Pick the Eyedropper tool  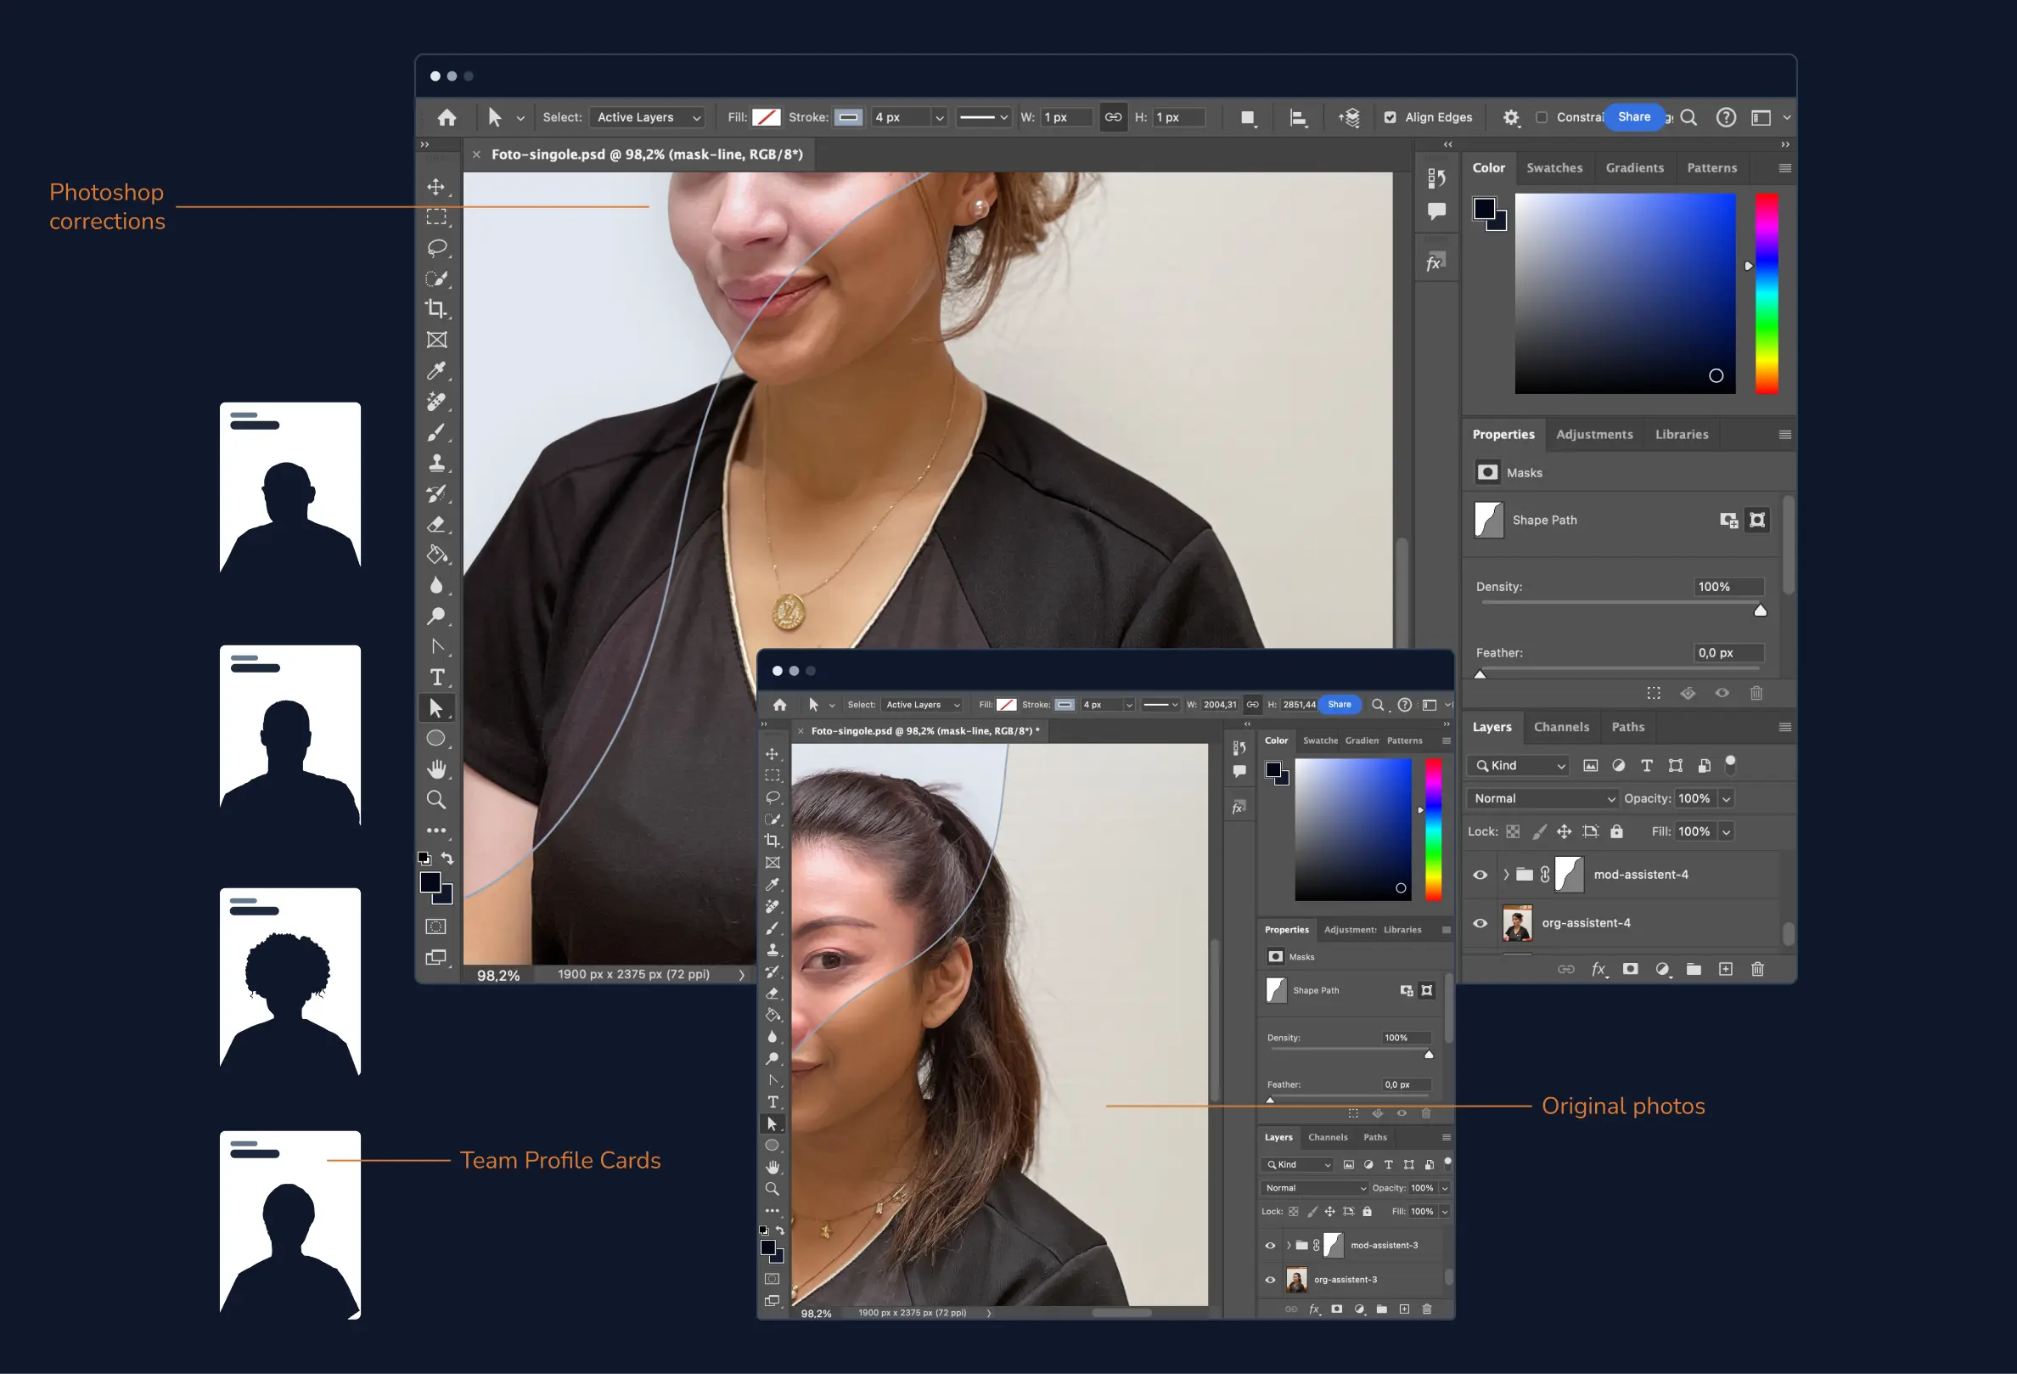436,370
